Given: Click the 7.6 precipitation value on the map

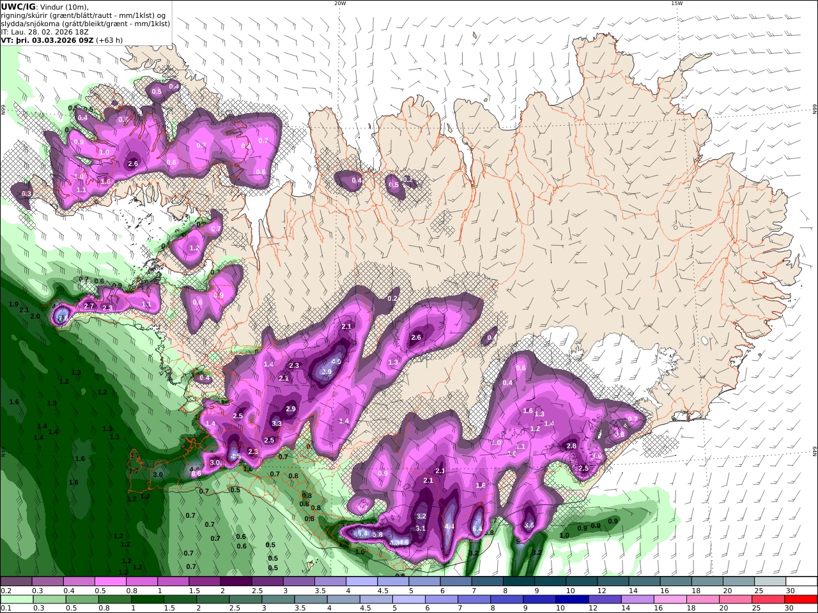Looking at the screenshot, I should (63, 317).
